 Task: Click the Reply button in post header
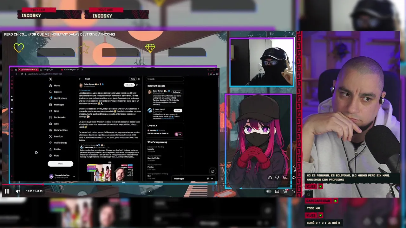[x=133, y=79]
